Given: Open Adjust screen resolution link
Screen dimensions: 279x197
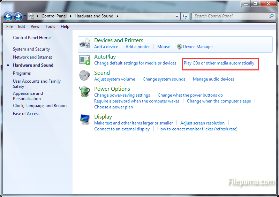Looking at the screenshot, I should (202, 123).
